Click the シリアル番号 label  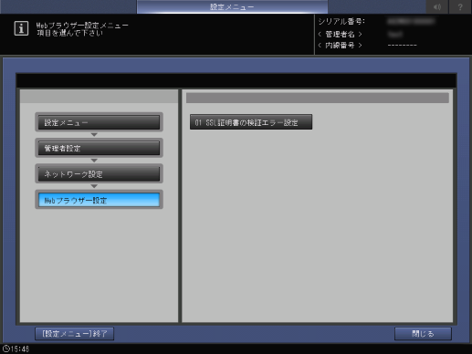[x=341, y=21]
